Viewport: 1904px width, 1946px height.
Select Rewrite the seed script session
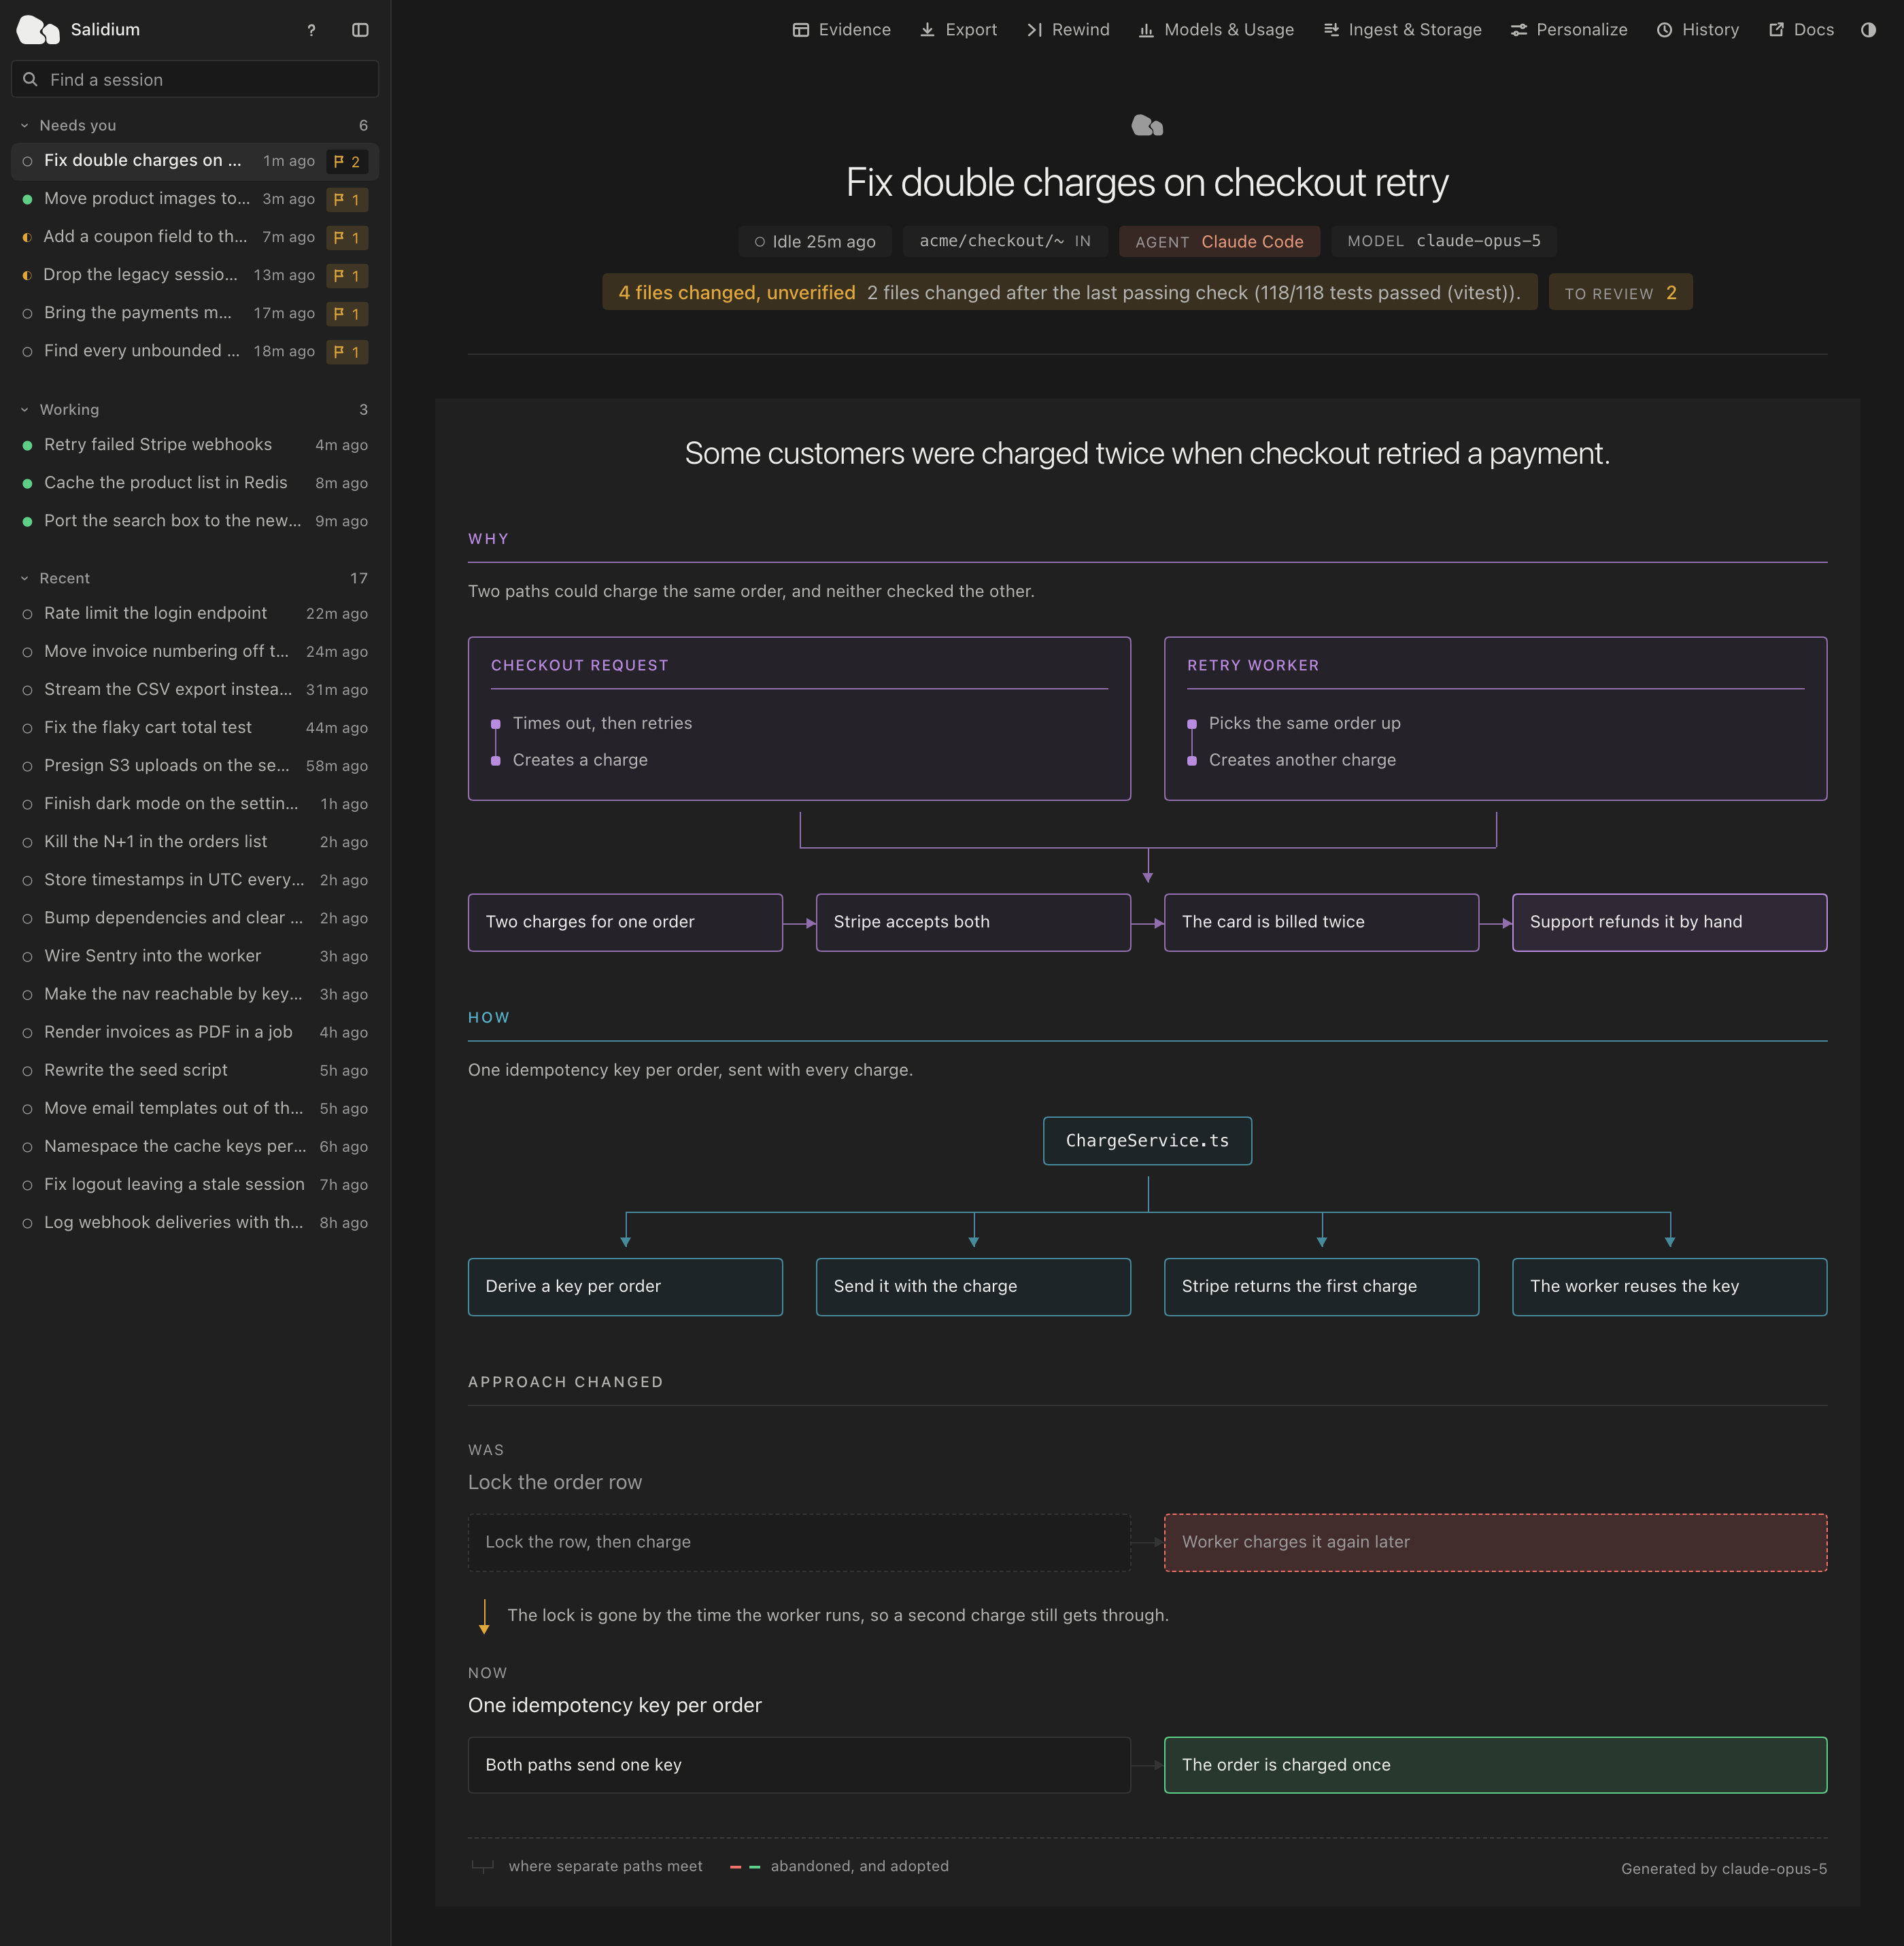[195, 1070]
